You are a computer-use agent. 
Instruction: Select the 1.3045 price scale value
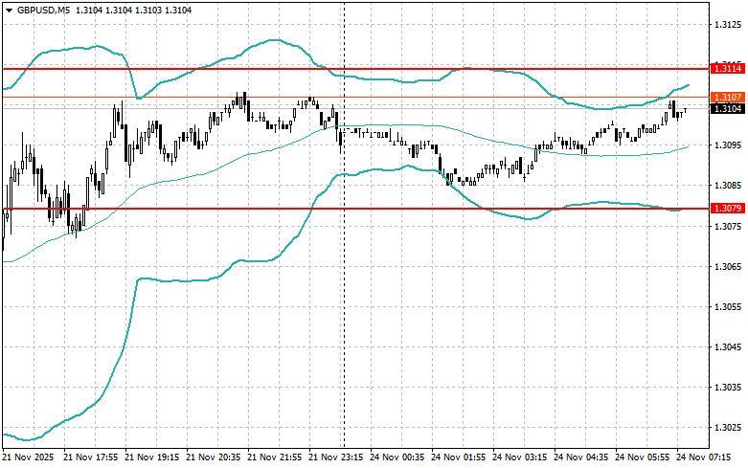pyautogui.click(x=728, y=347)
